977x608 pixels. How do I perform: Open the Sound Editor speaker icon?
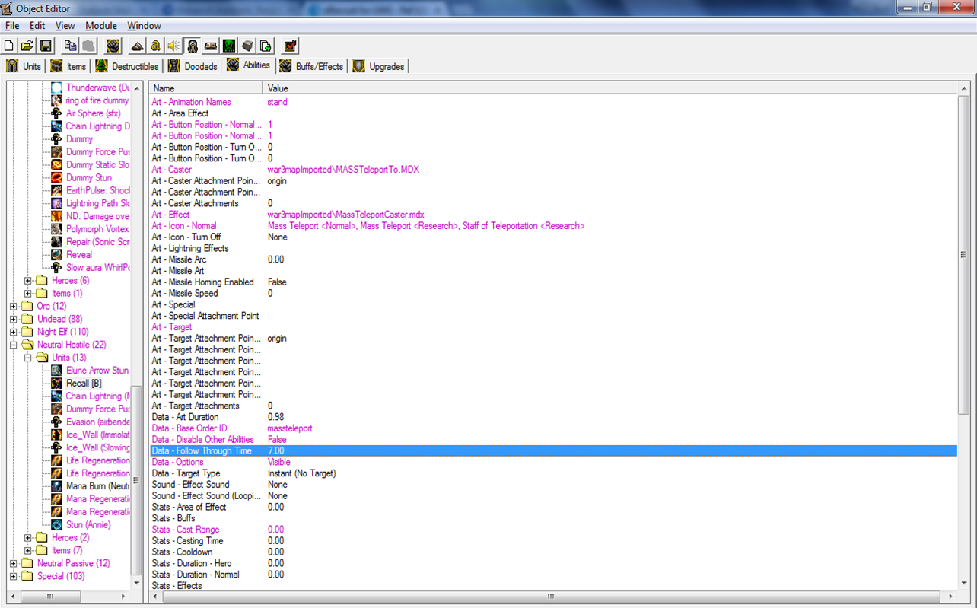[173, 46]
